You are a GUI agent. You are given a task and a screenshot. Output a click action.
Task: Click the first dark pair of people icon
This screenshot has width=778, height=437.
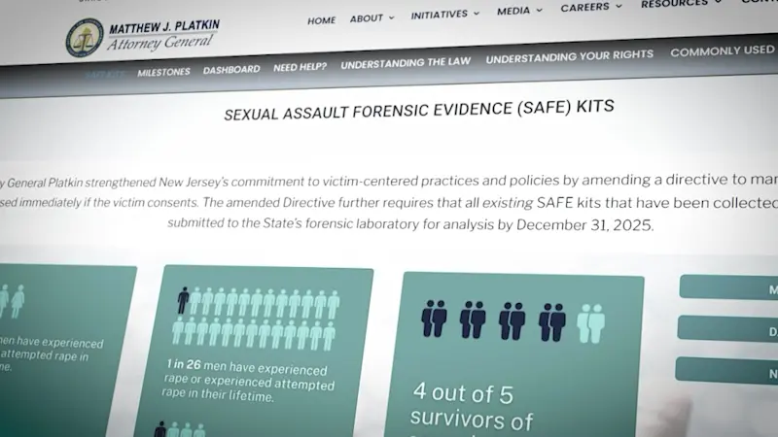pos(434,319)
